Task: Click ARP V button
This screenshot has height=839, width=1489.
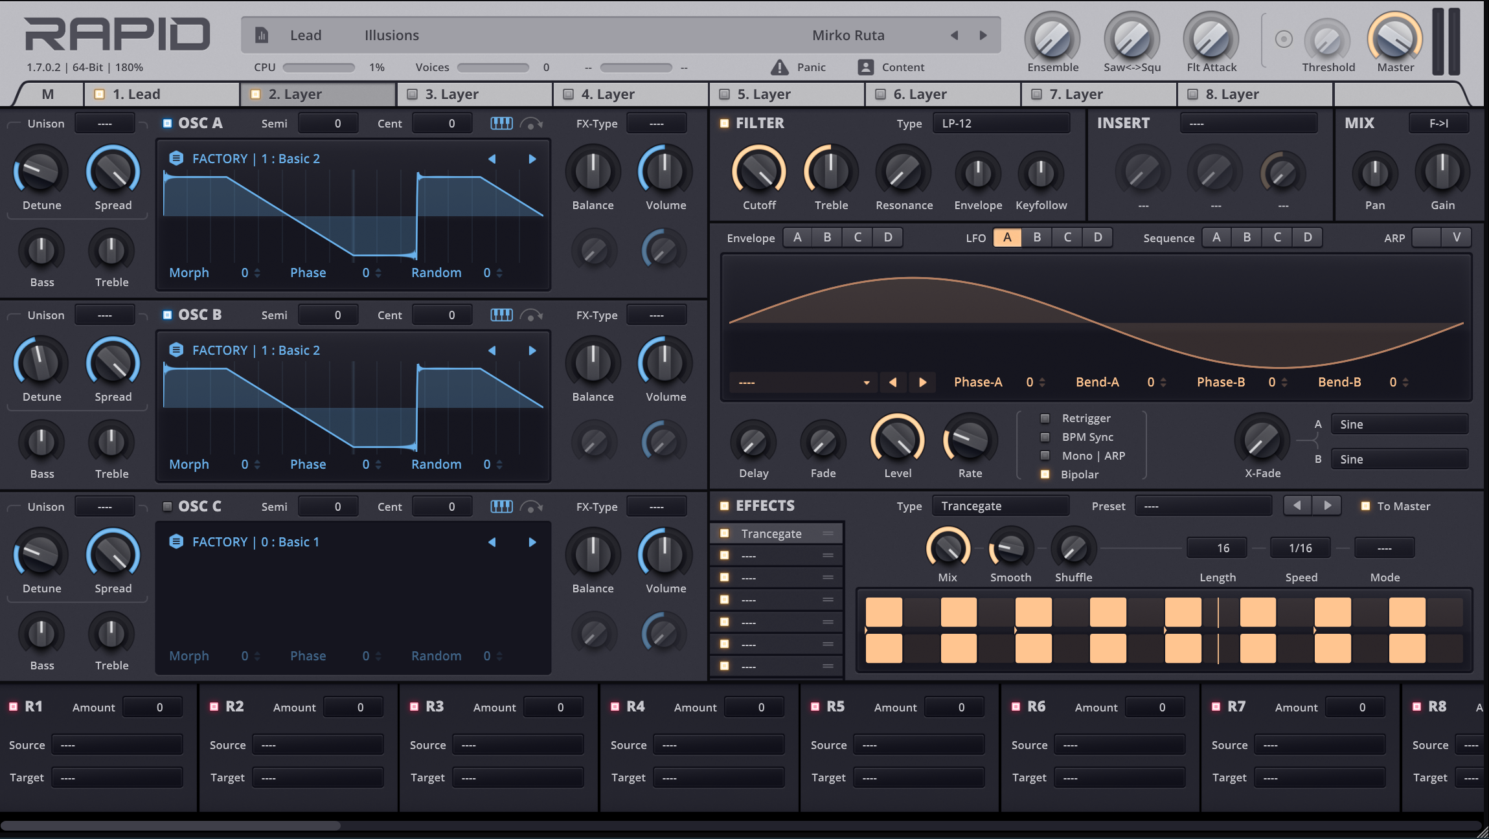Action: [x=1457, y=237]
